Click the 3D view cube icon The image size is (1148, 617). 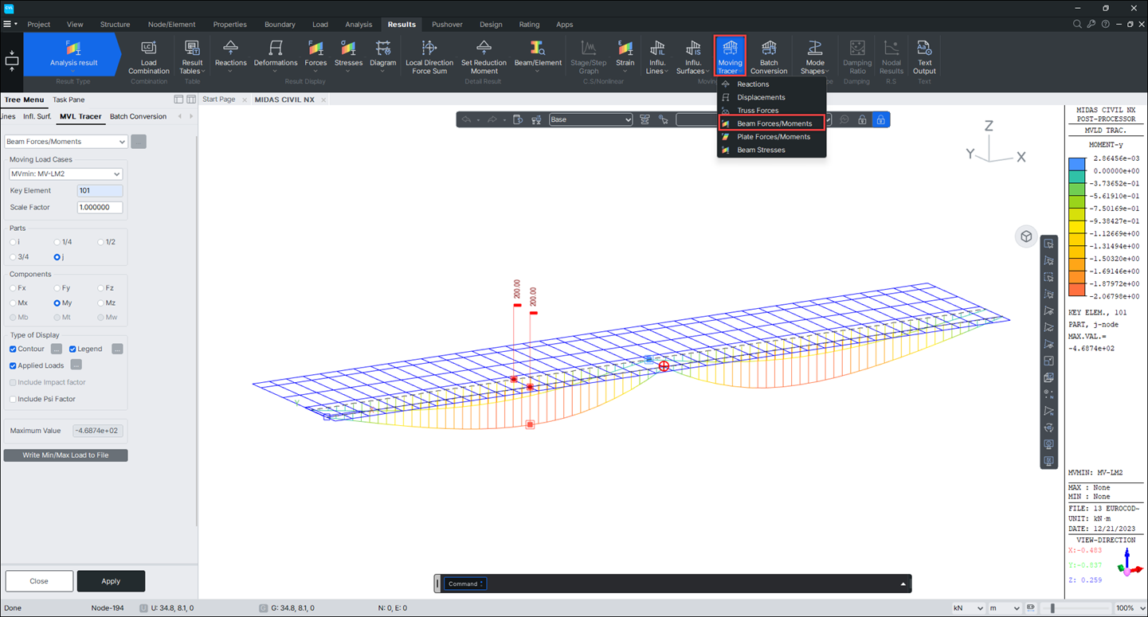click(x=1026, y=236)
